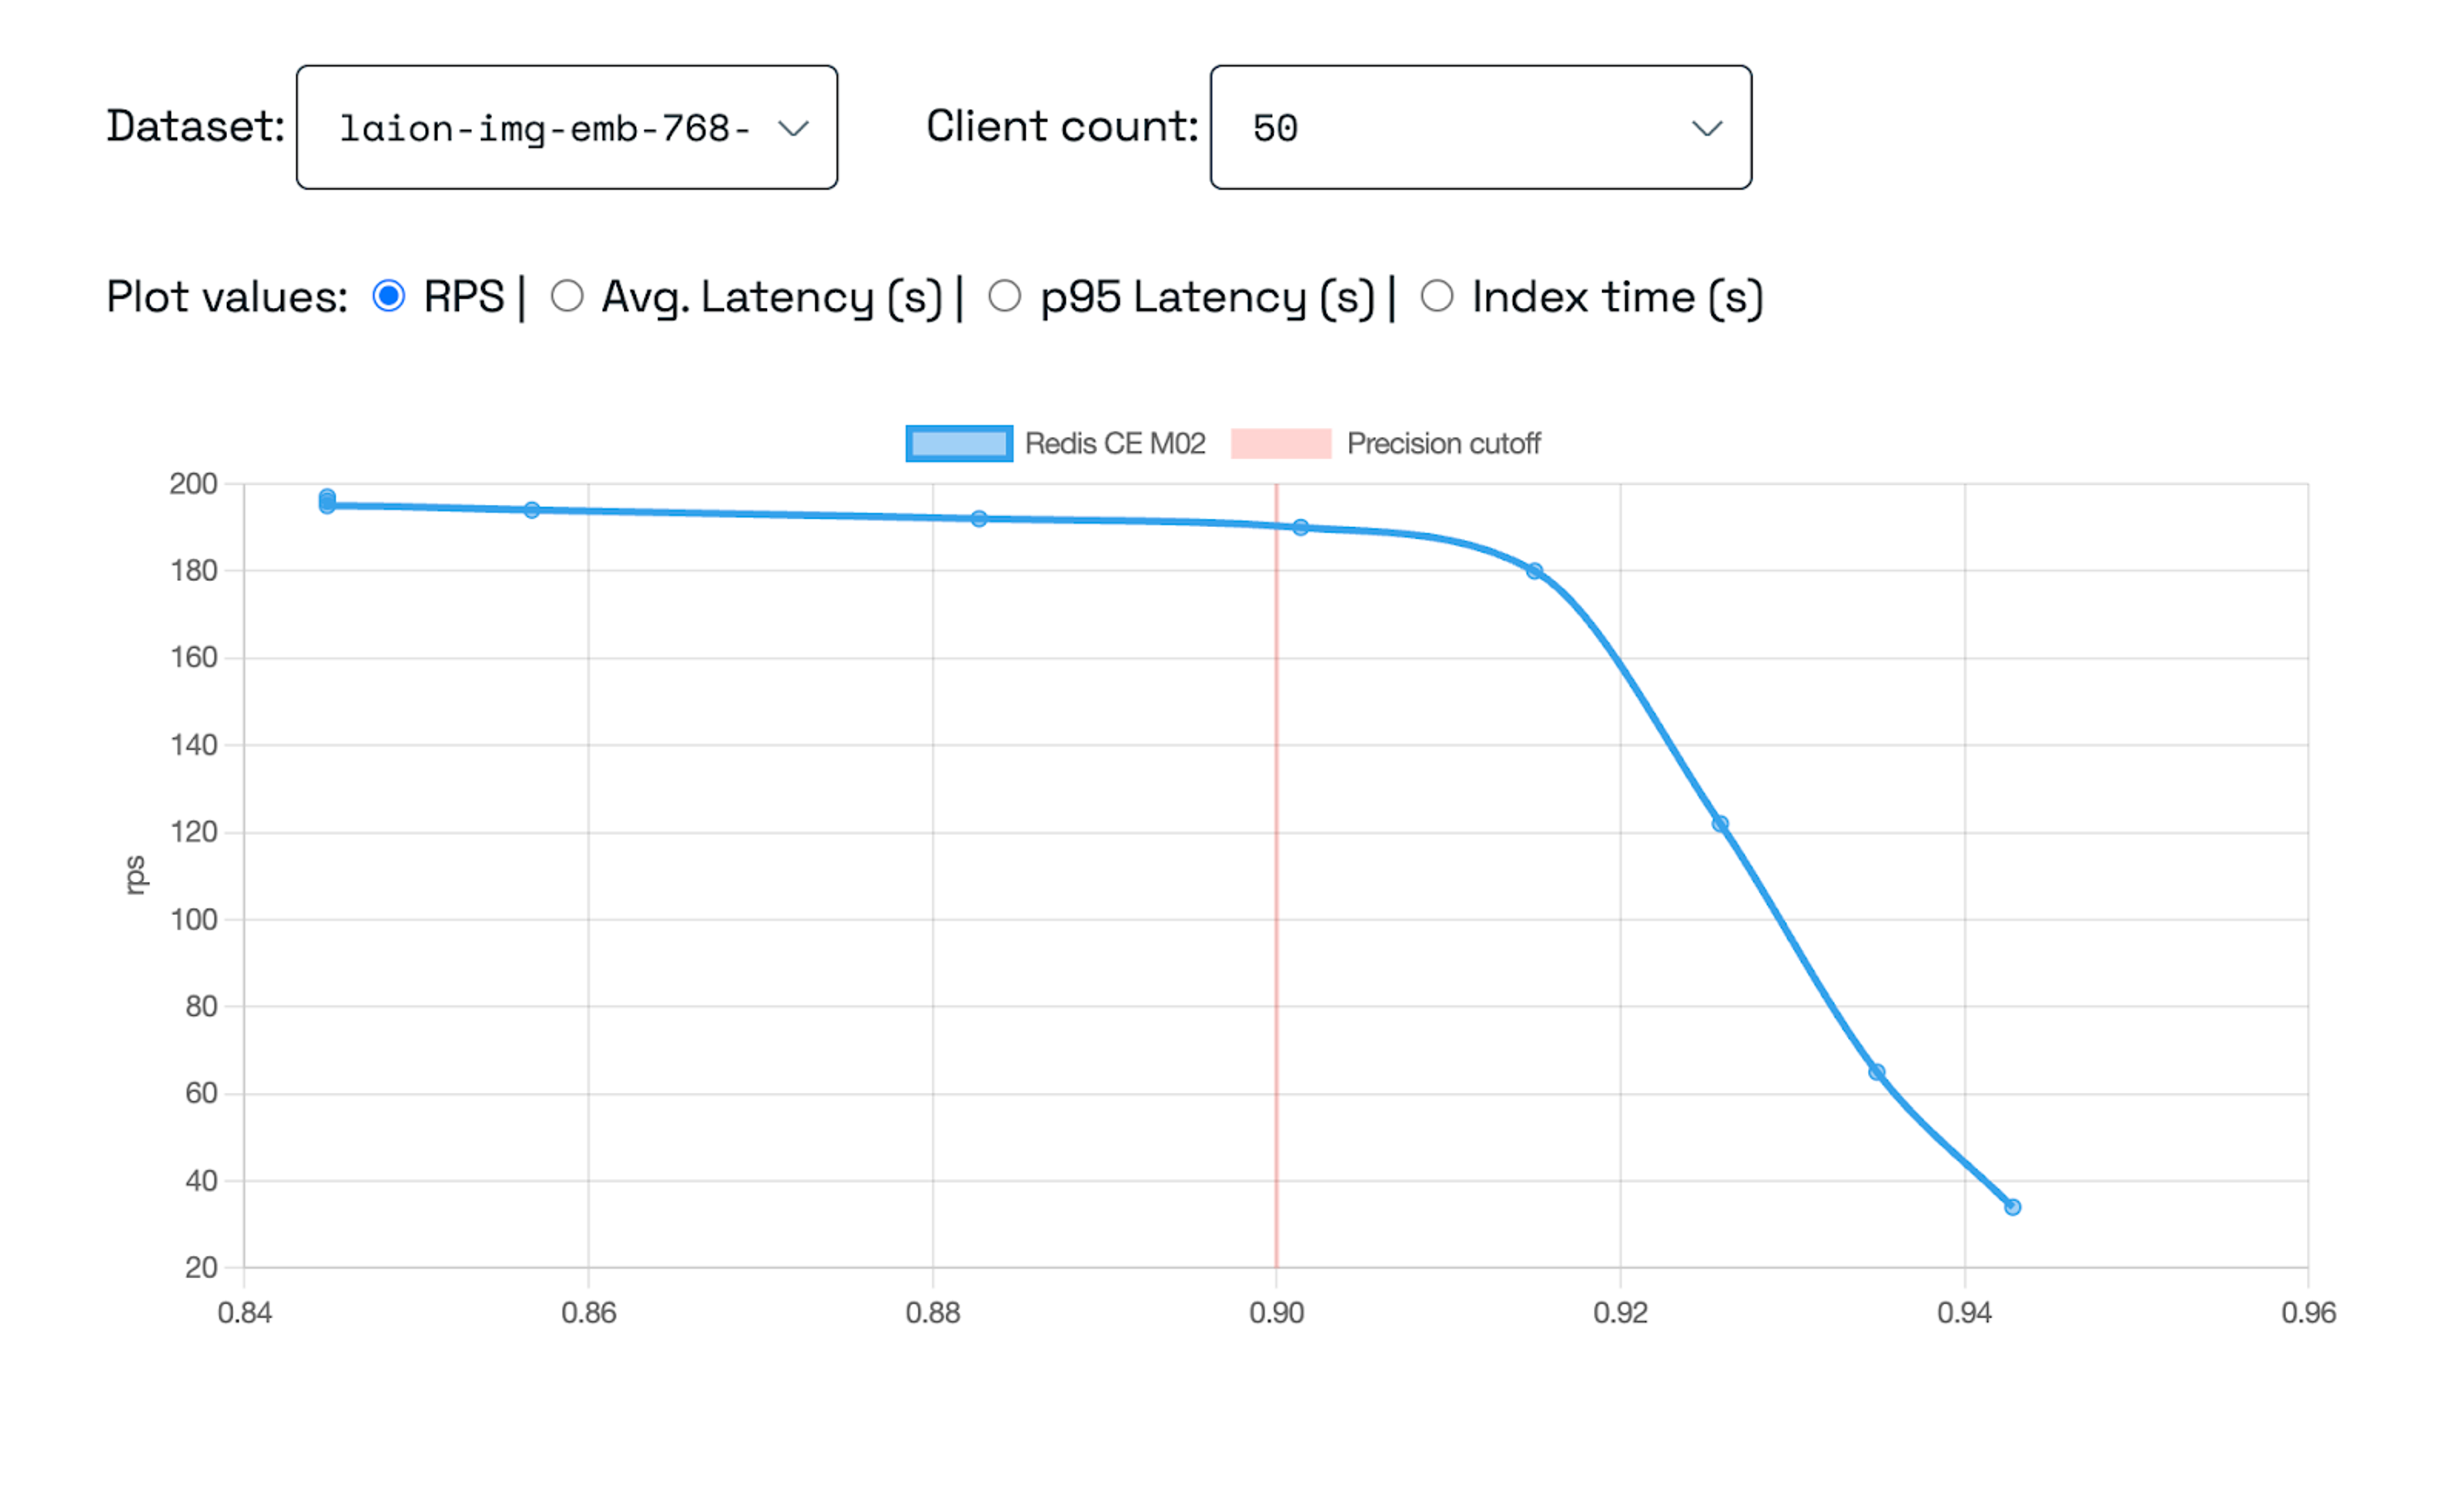Image resolution: width=2464 pixels, height=1502 pixels.
Task: Click the red precision cutoff vertical line
Action: pyautogui.click(x=1276, y=899)
